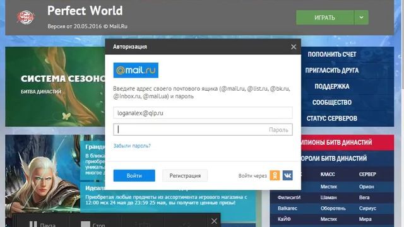Screen dimensions: 404x227
Task: Expand the dropdown arrow beside ИГРАТЬ
Action: (361, 18)
